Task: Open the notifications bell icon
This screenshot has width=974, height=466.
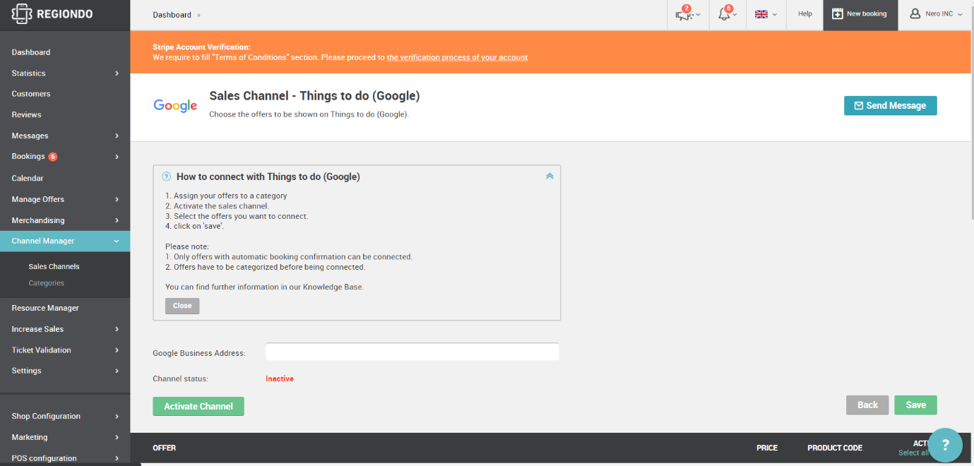Action: [x=724, y=14]
